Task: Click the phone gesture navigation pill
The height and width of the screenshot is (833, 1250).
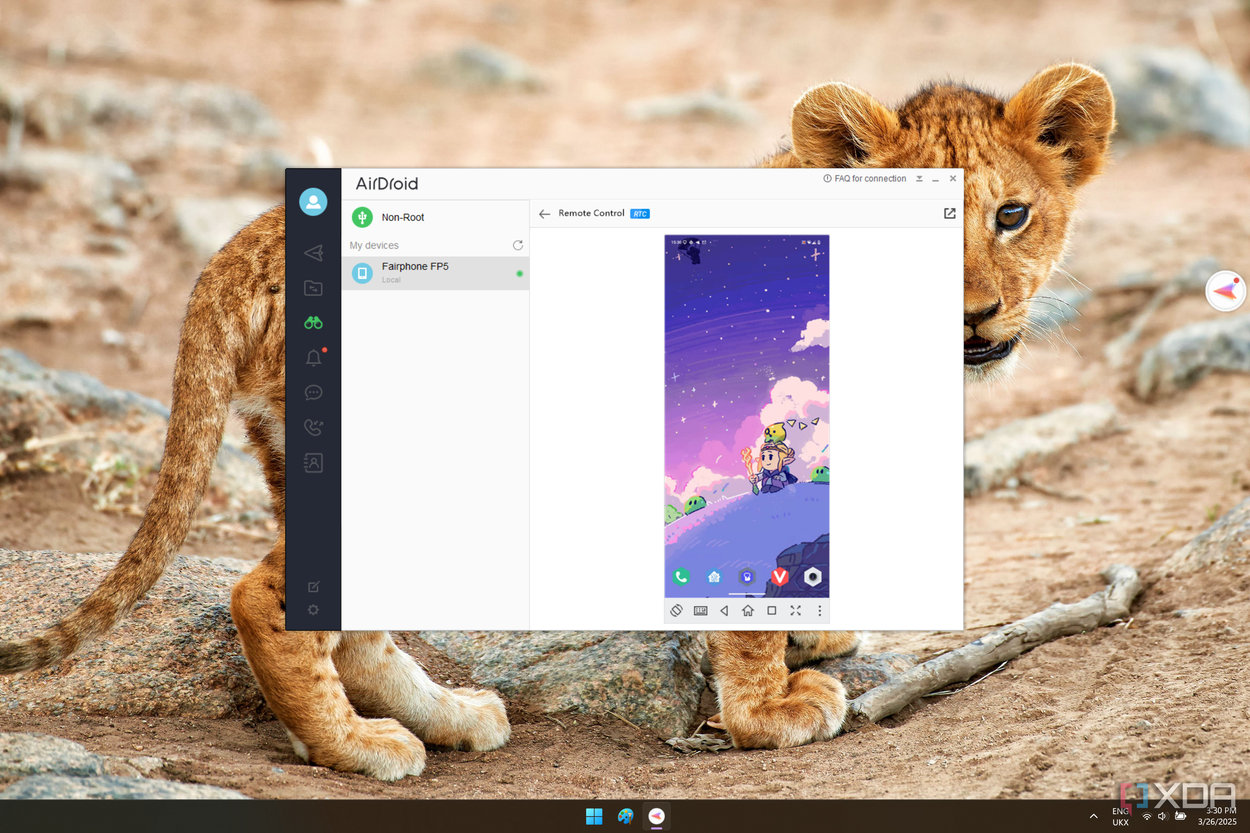Action: [x=747, y=594]
